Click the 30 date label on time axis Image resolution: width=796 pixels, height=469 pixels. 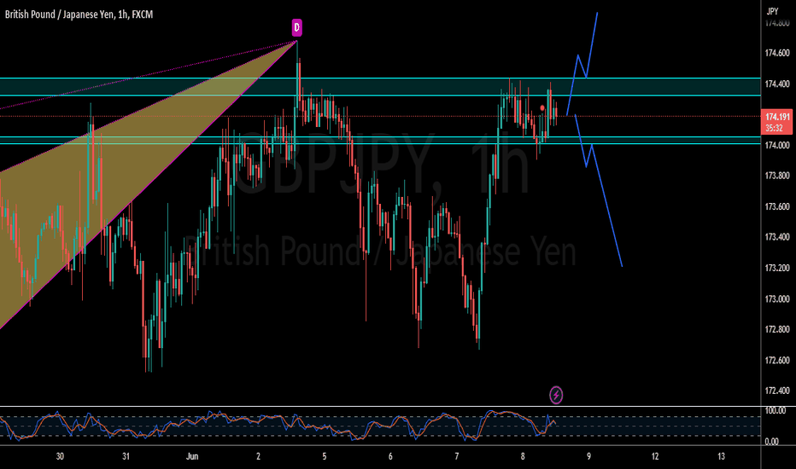(60, 456)
